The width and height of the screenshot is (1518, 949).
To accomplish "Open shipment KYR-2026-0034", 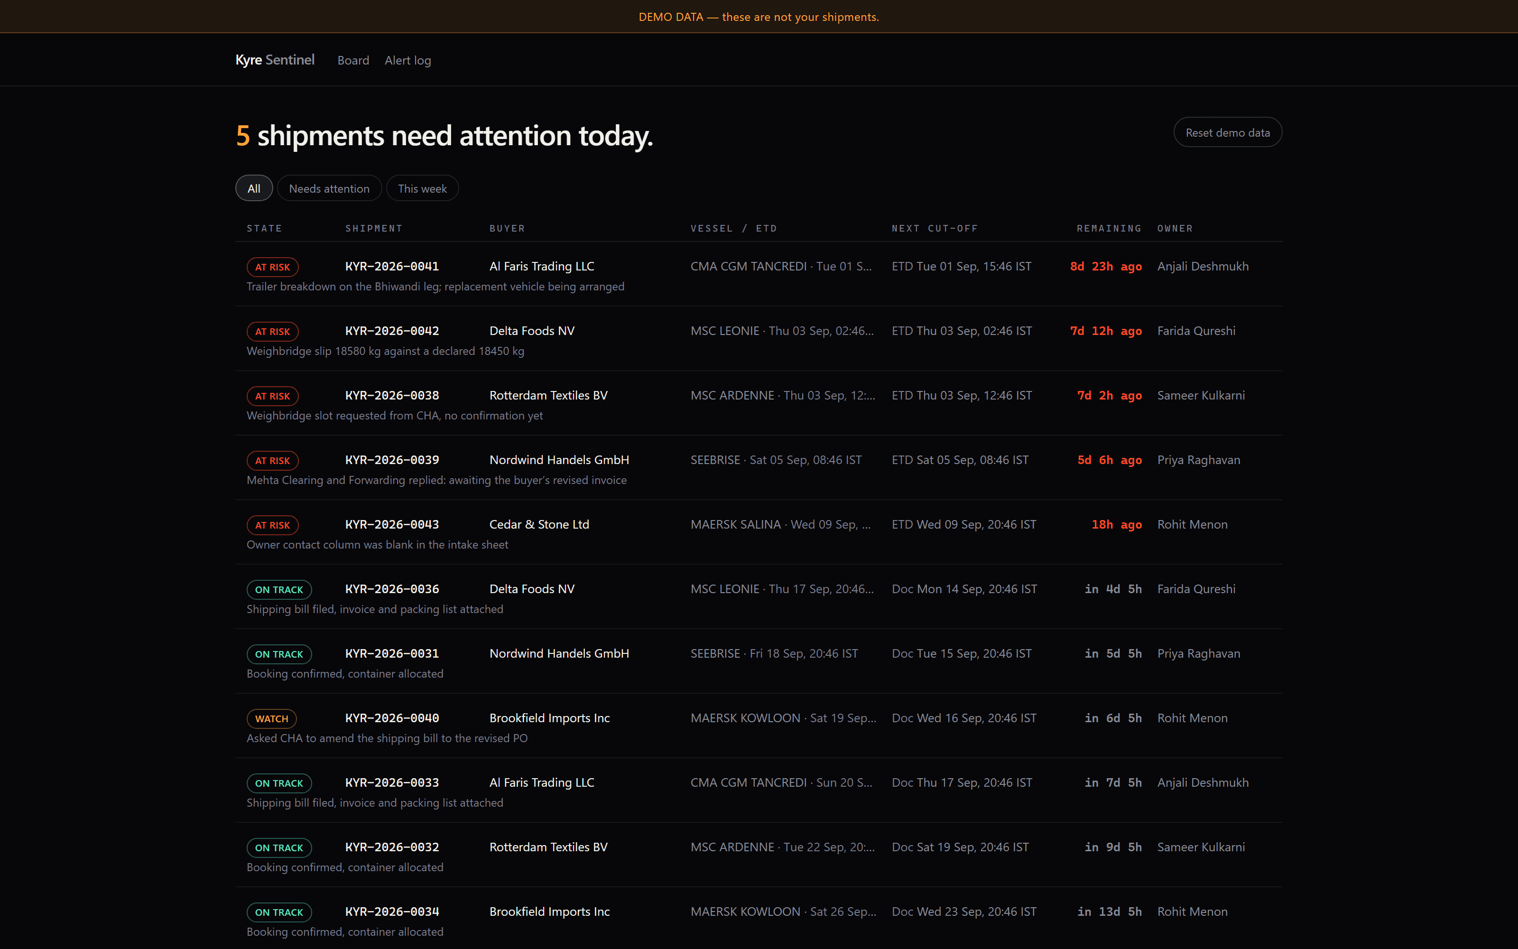I will coord(392,912).
